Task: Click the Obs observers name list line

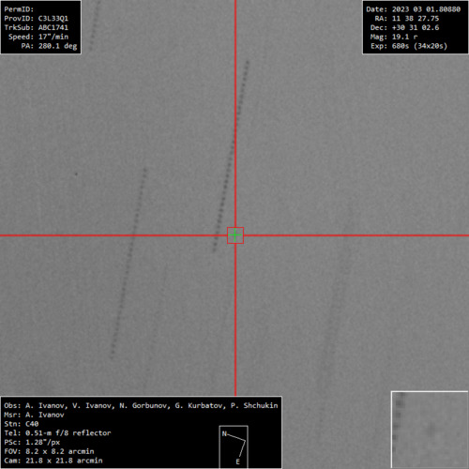Action: tap(141, 405)
